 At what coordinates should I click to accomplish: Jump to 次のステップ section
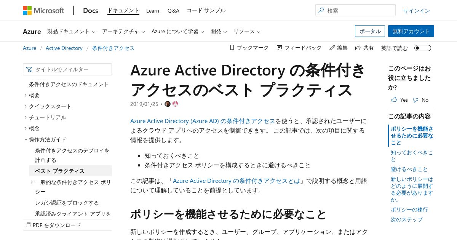pos(407,219)
